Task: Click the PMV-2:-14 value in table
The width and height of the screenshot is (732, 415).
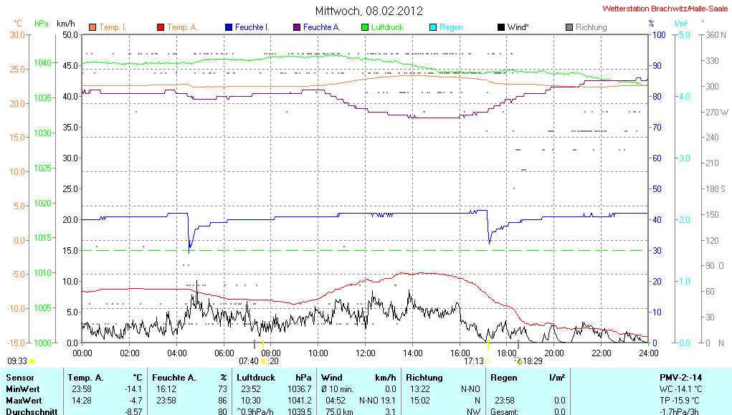Action: coord(680,377)
